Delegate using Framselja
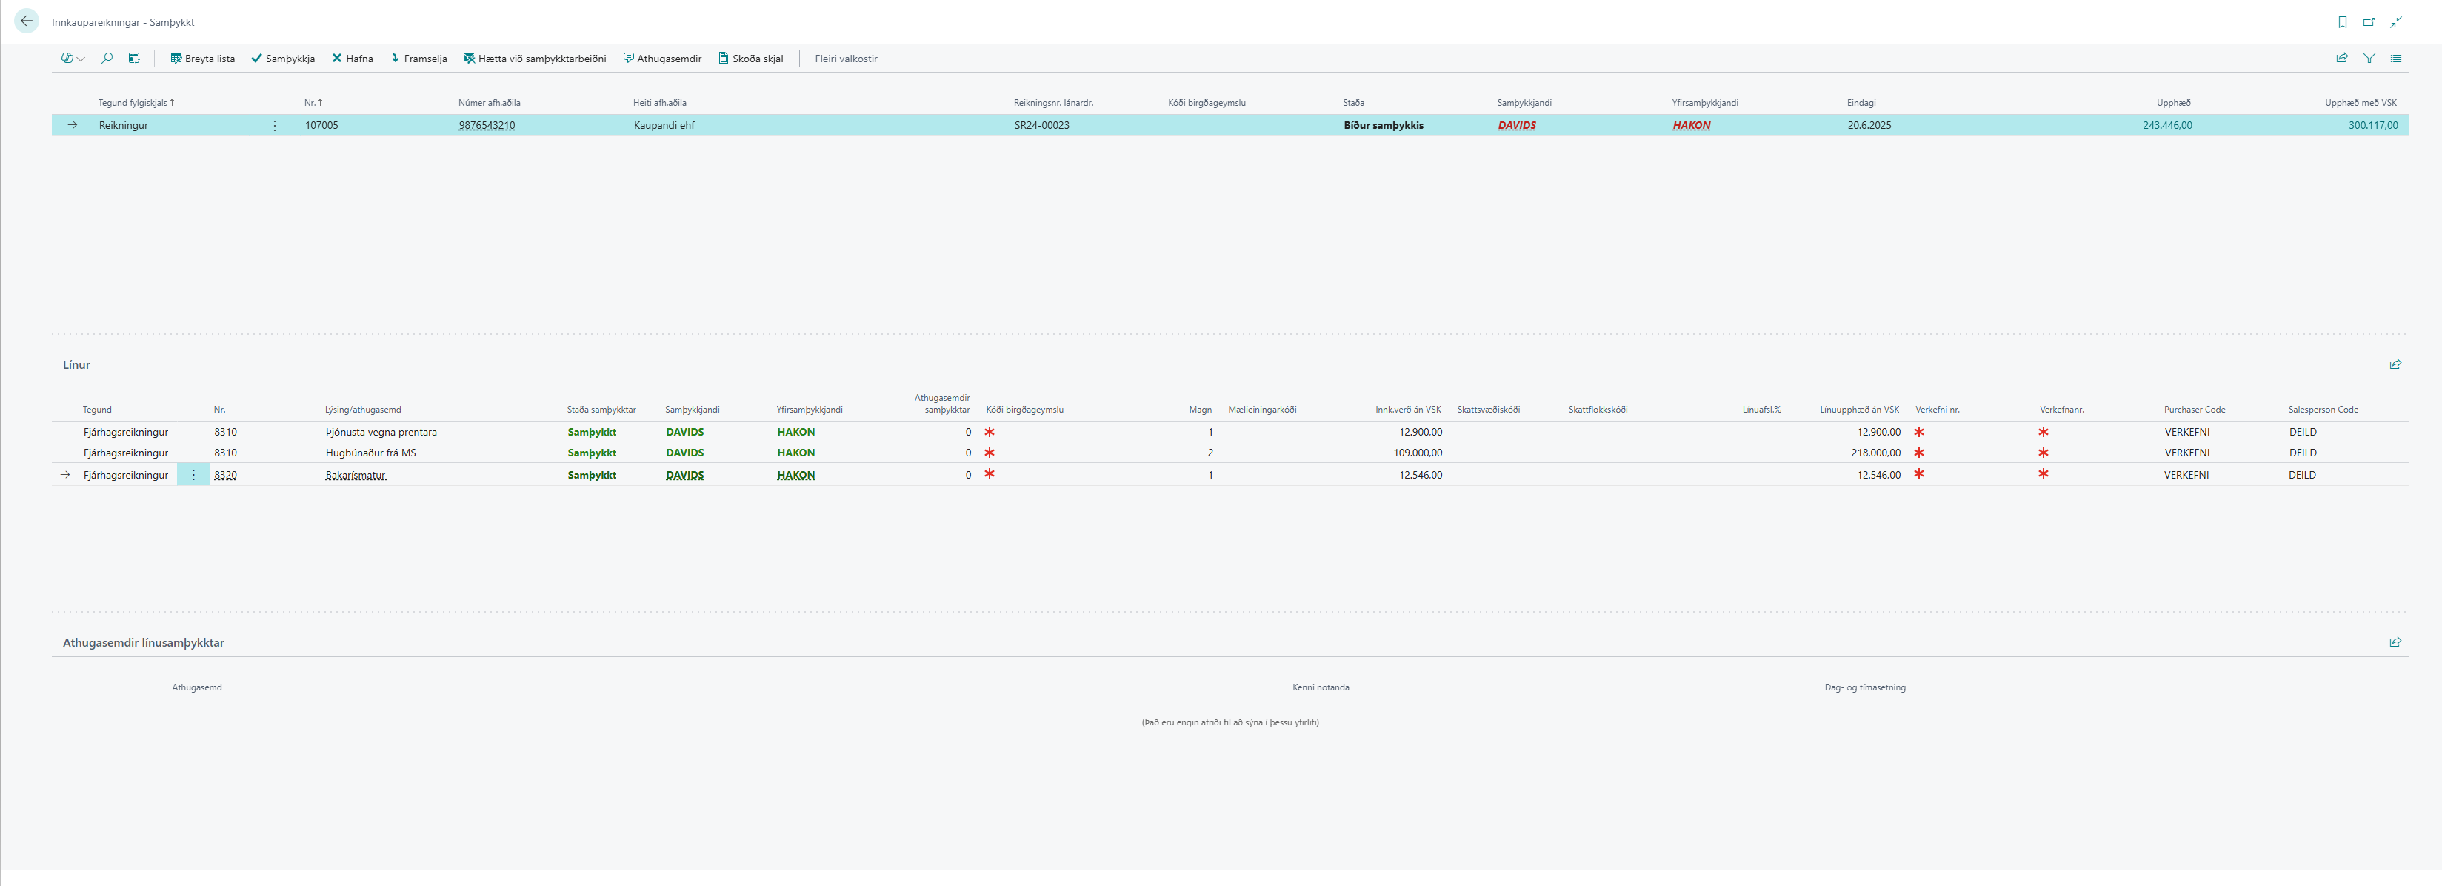2442x886 pixels. [x=418, y=59]
